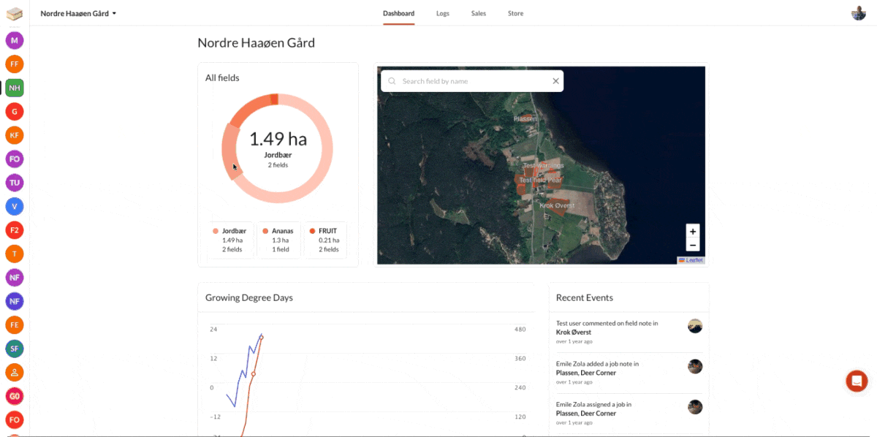877x437 pixels.
Task: Switch to the red FO farm avatar
Action: click(x=15, y=419)
